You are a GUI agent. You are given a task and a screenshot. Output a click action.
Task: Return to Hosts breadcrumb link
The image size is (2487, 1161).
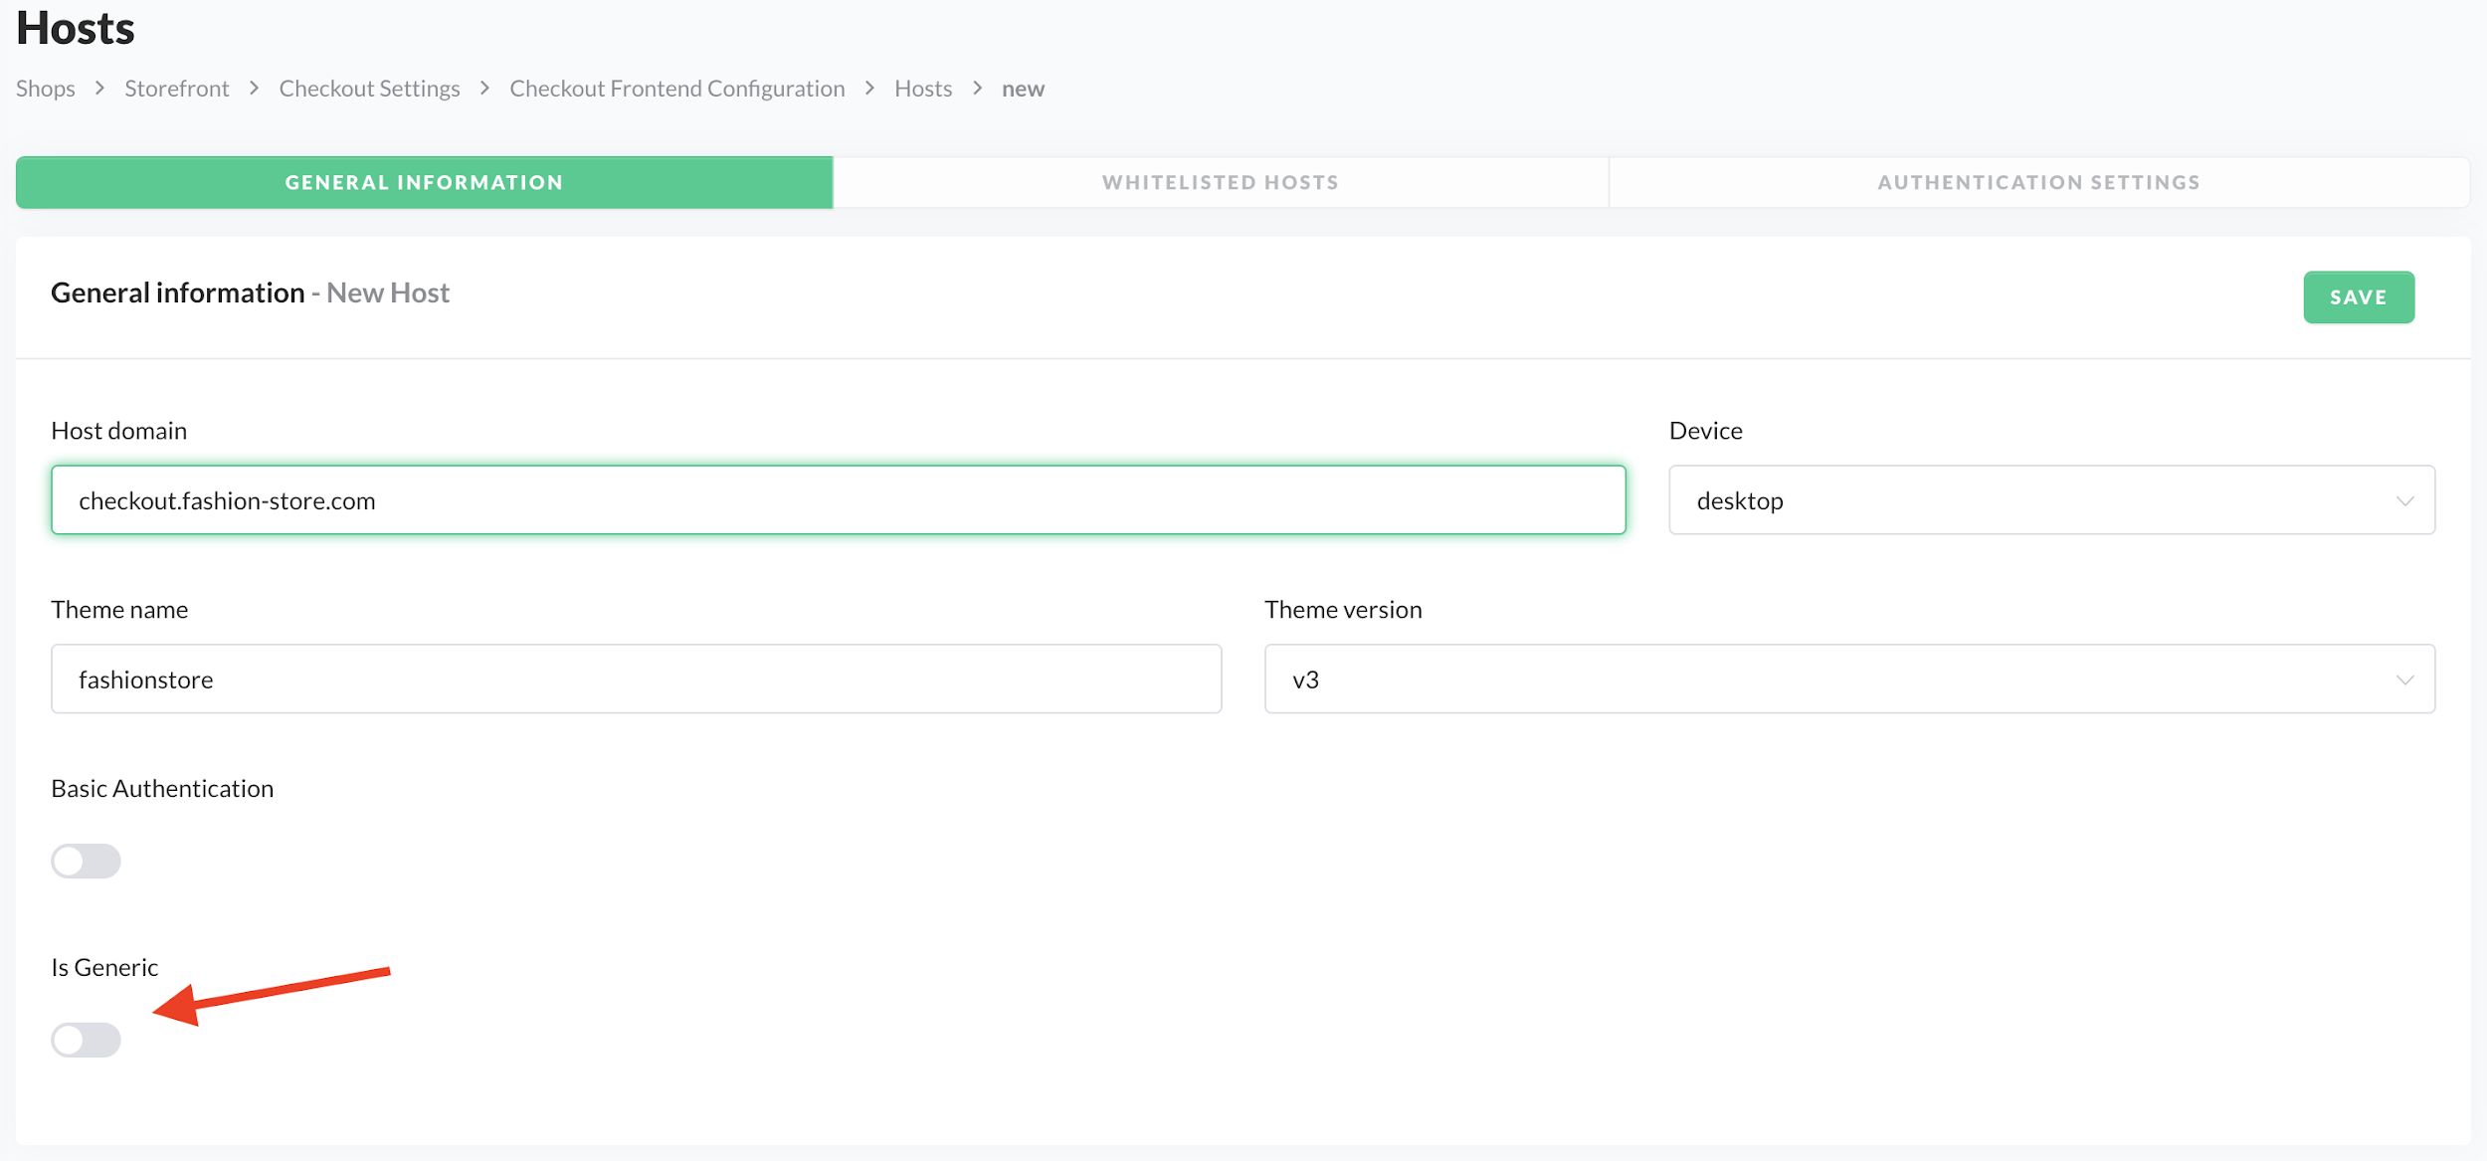[922, 89]
